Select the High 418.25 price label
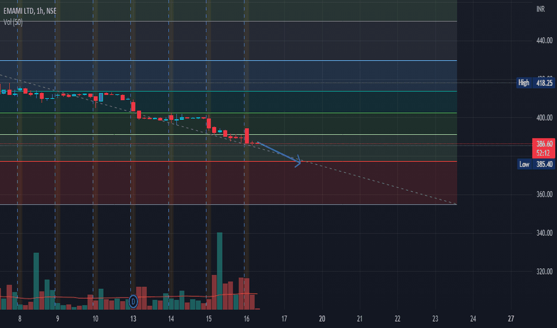 (x=535, y=83)
